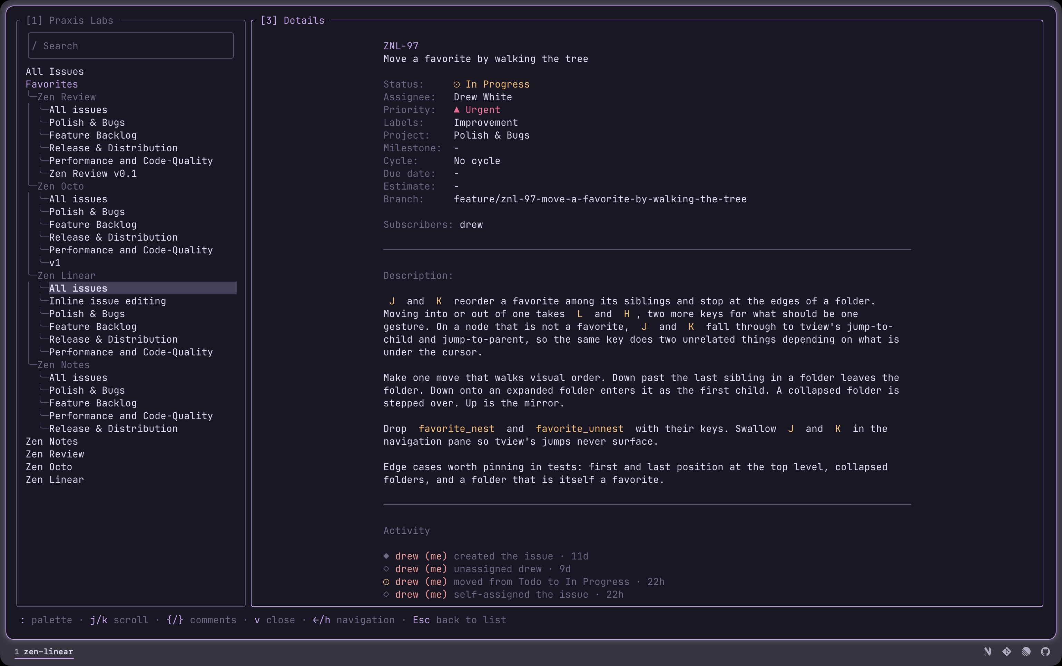Select highlighted All issues under Zen Linear
Screen dimensions: 1062x666
coord(142,289)
